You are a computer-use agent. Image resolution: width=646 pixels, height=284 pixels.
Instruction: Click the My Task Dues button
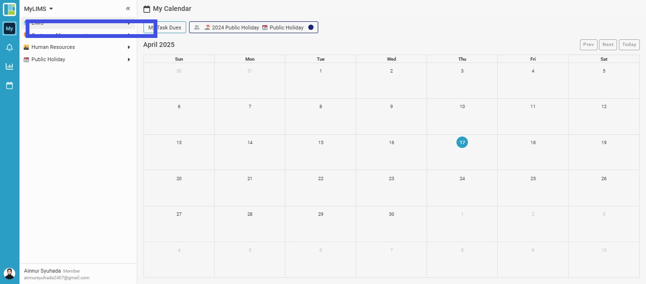(x=165, y=27)
